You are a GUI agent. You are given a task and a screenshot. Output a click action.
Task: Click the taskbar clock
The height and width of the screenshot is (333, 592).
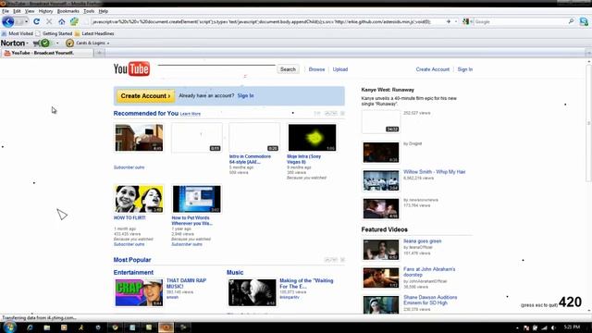click(572, 327)
